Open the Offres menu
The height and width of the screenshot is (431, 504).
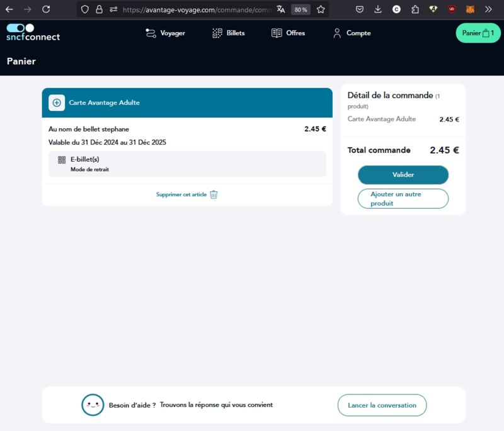tap(288, 33)
